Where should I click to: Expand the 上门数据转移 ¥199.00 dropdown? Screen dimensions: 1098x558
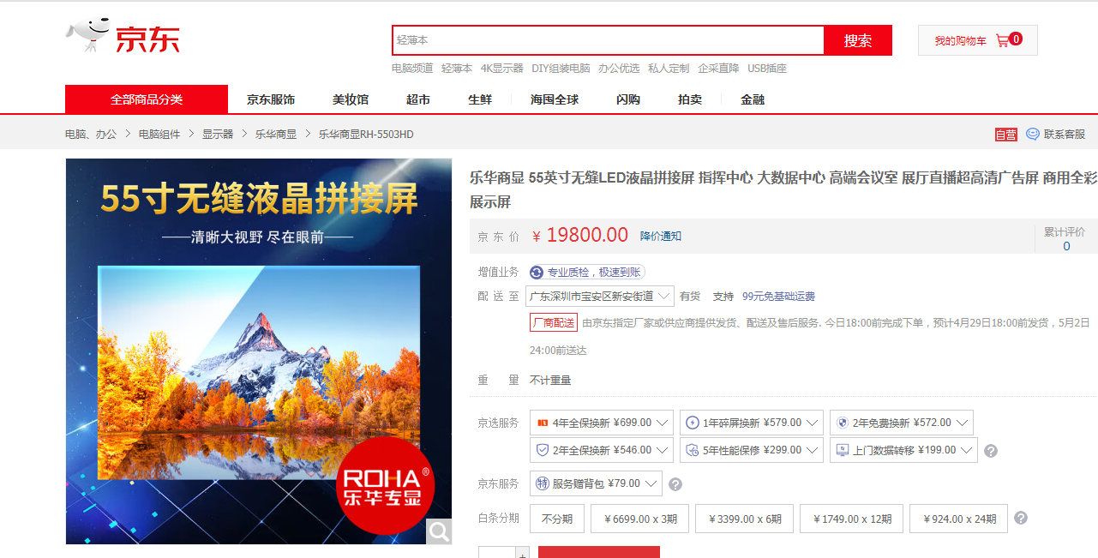(903, 450)
